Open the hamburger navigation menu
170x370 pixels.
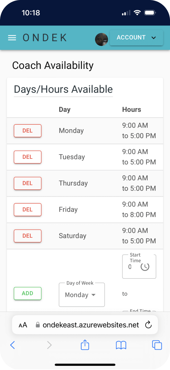tap(12, 38)
